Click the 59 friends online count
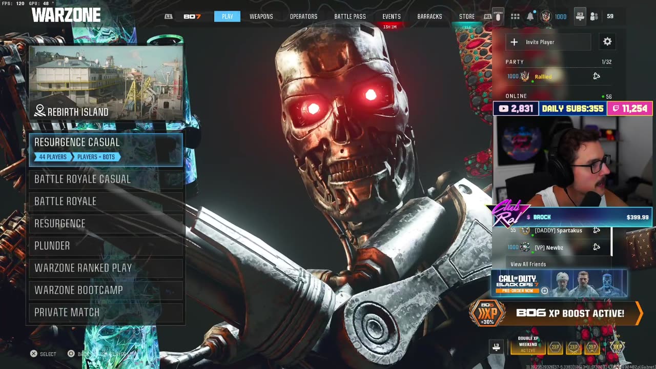Viewport: 656px width, 369px height. pyautogui.click(x=610, y=16)
